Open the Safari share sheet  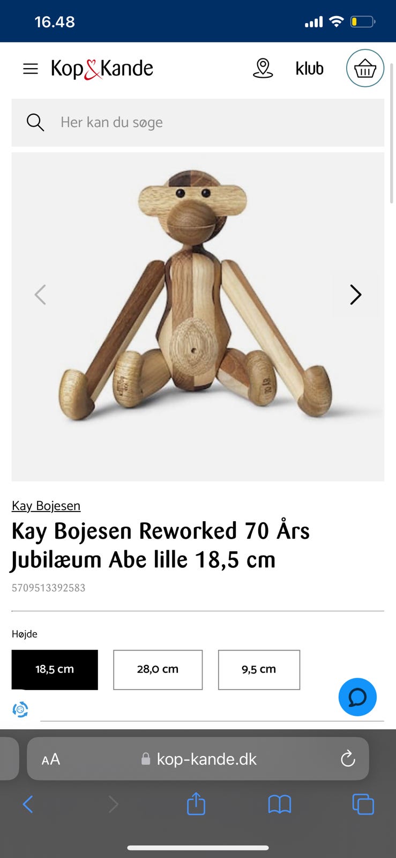(x=196, y=803)
